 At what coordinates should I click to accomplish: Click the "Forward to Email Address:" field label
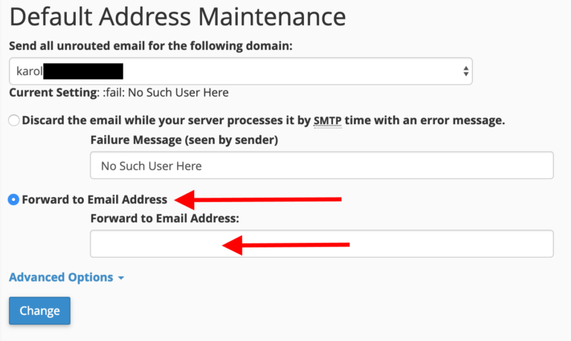coord(164,218)
